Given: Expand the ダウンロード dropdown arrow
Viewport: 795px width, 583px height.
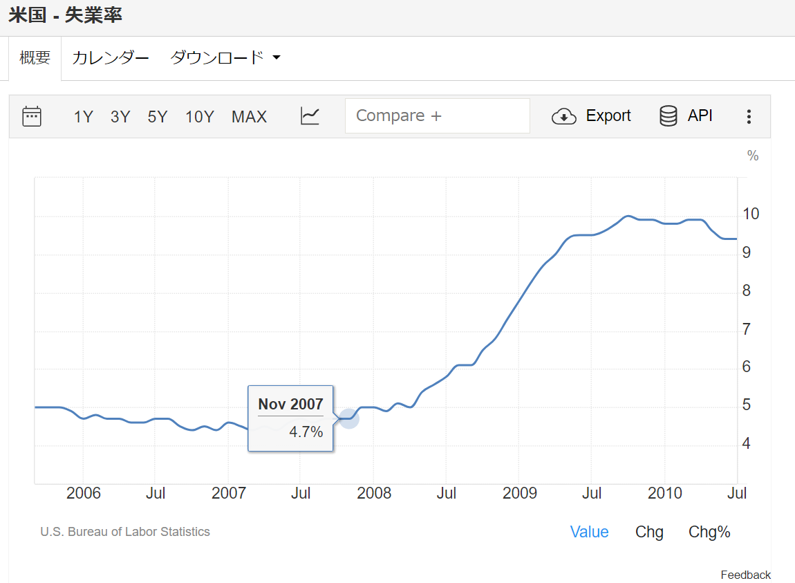Looking at the screenshot, I should pos(277,58).
